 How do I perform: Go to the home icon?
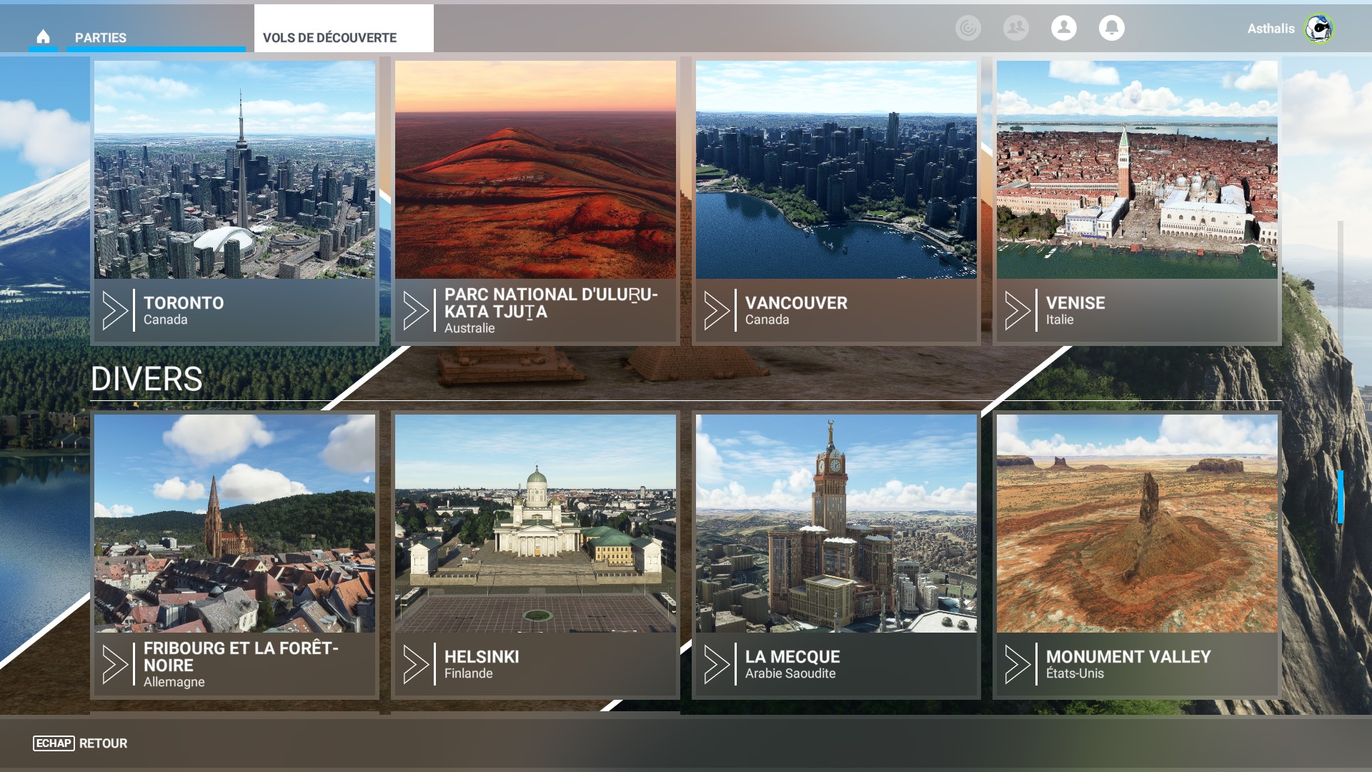[x=43, y=36]
